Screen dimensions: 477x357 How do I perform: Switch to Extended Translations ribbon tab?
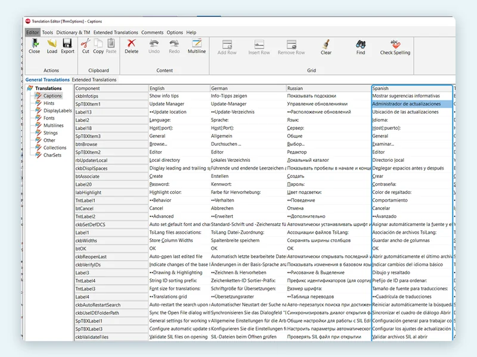click(116, 32)
